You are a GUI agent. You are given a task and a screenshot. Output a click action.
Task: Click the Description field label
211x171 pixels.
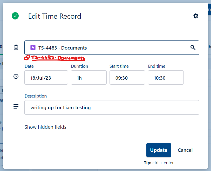pyautogui.click(x=36, y=96)
